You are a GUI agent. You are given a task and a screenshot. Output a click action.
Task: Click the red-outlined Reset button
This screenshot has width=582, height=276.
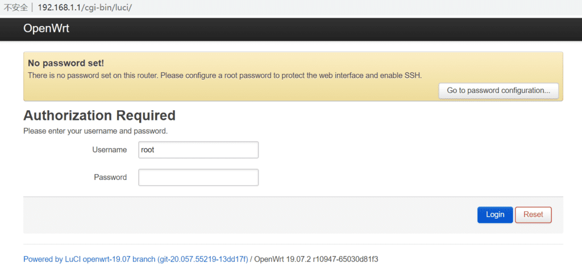[x=533, y=215]
